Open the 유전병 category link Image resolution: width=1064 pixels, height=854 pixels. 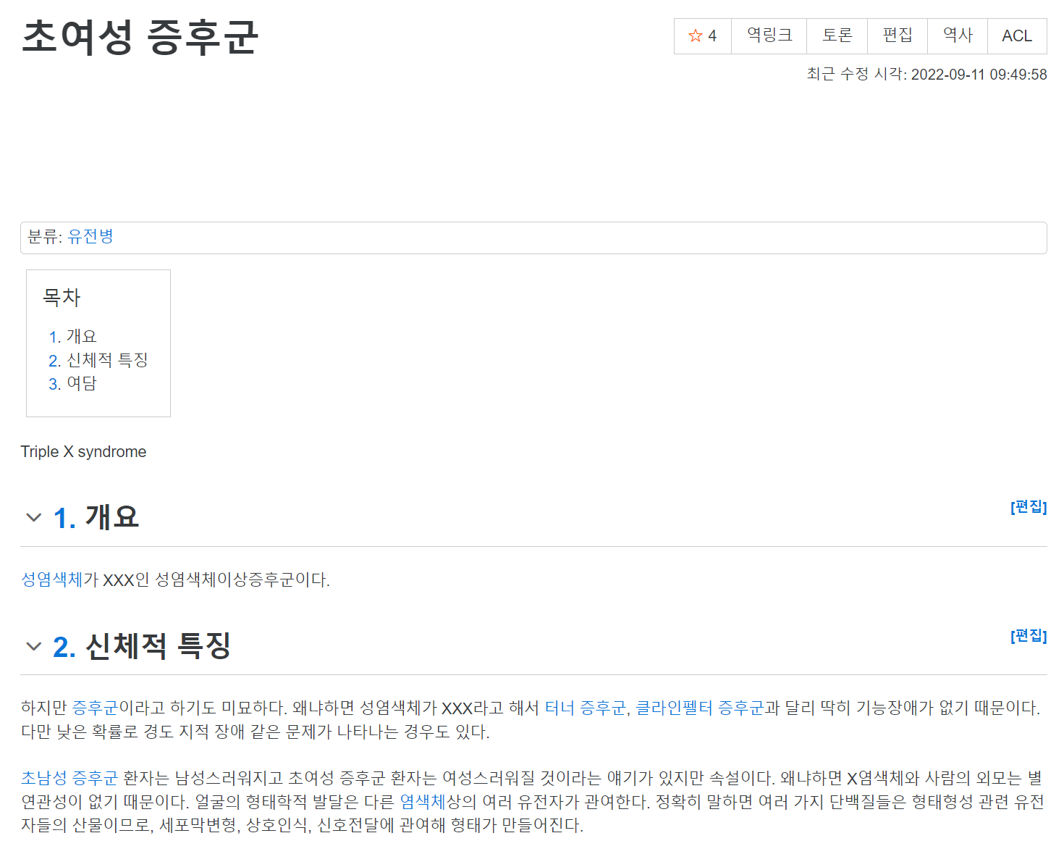click(90, 237)
